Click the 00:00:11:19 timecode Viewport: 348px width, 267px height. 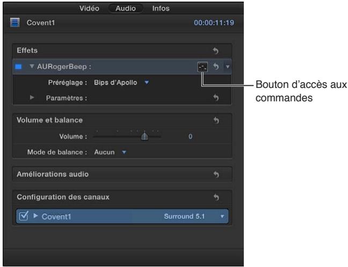pos(214,23)
